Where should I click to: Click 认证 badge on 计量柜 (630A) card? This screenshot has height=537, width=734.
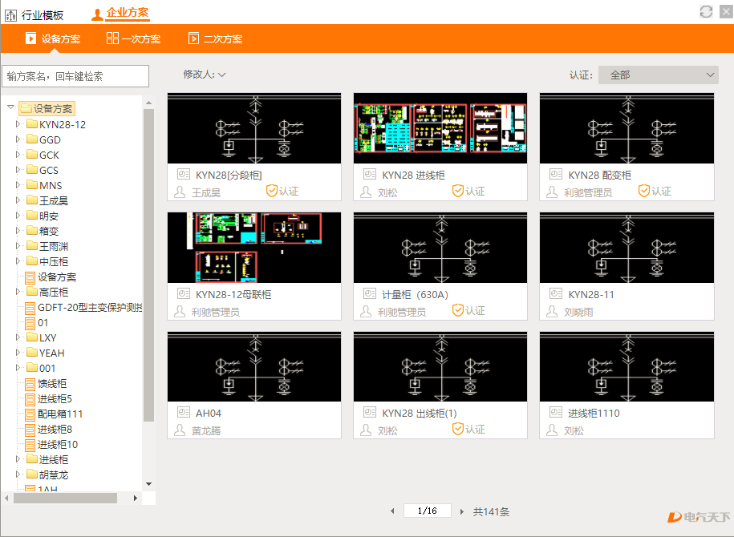tap(468, 310)
